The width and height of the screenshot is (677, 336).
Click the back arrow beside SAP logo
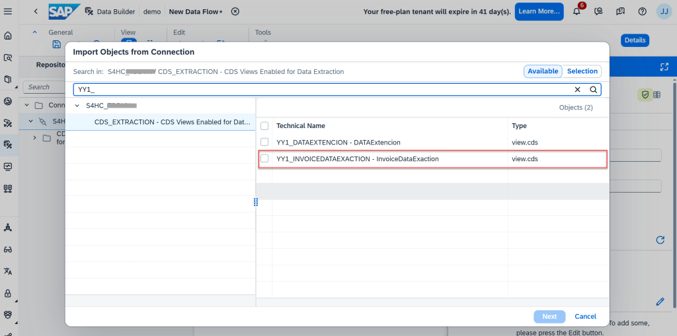(35, 11)
